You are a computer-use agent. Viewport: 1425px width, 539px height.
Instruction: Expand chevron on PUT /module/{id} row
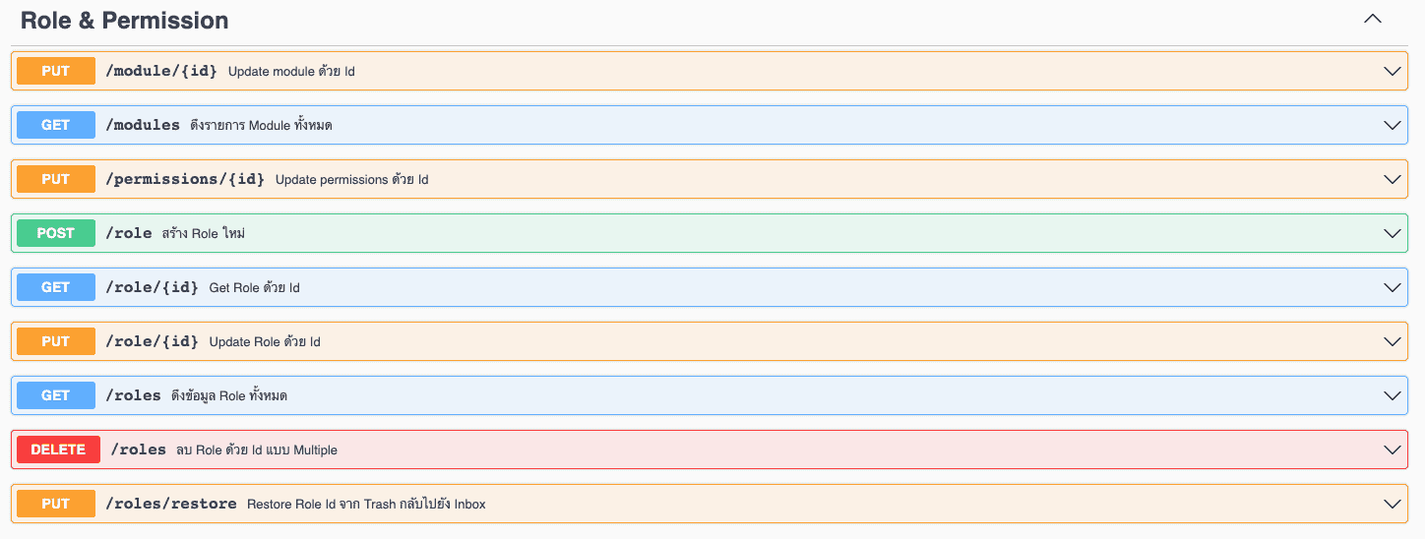click(1392, 71)
